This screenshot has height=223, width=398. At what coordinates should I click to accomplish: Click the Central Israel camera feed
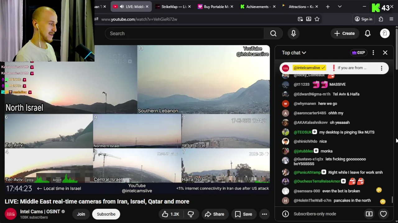point(137,166)
